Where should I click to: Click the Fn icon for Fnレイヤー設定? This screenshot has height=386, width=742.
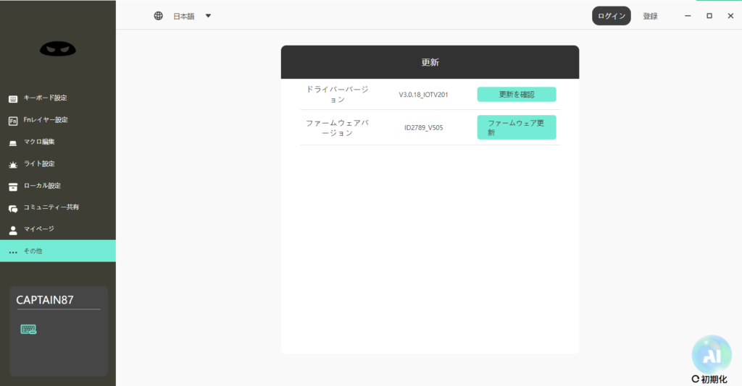[x=13, y=121]
